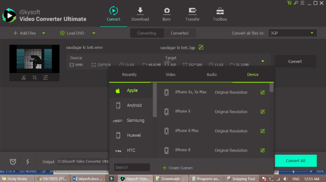Screen dimensions: 326x182
Task: Click the Convert button for the file
Action: pos(295,61)
